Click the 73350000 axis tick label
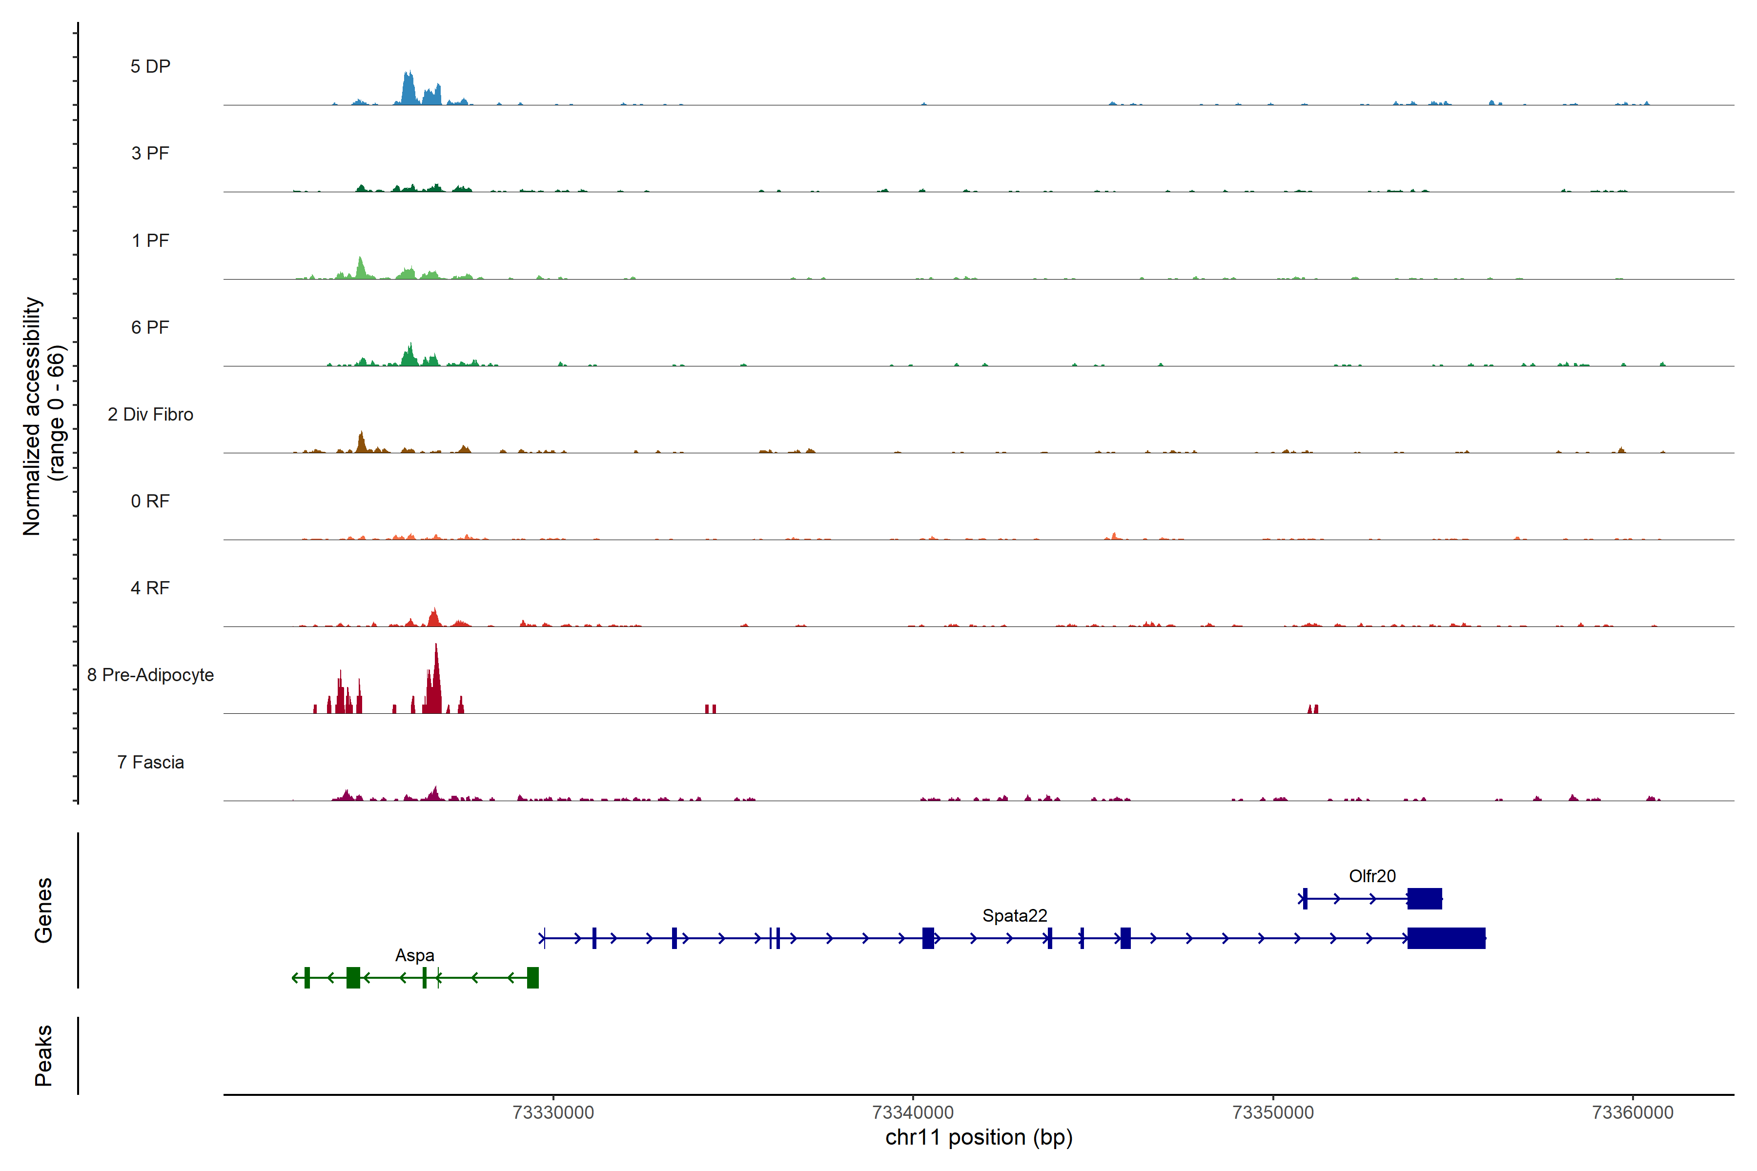Image resolution: width=1757 pixels, height=1171 pixels. pos(1273,1113)
